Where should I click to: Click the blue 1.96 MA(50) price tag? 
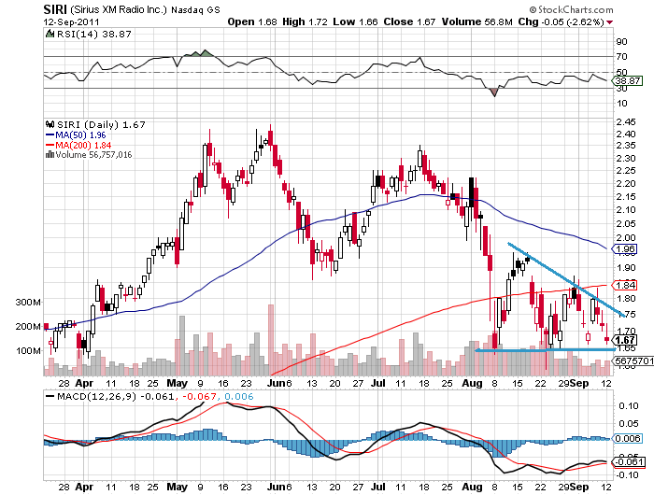624,249
